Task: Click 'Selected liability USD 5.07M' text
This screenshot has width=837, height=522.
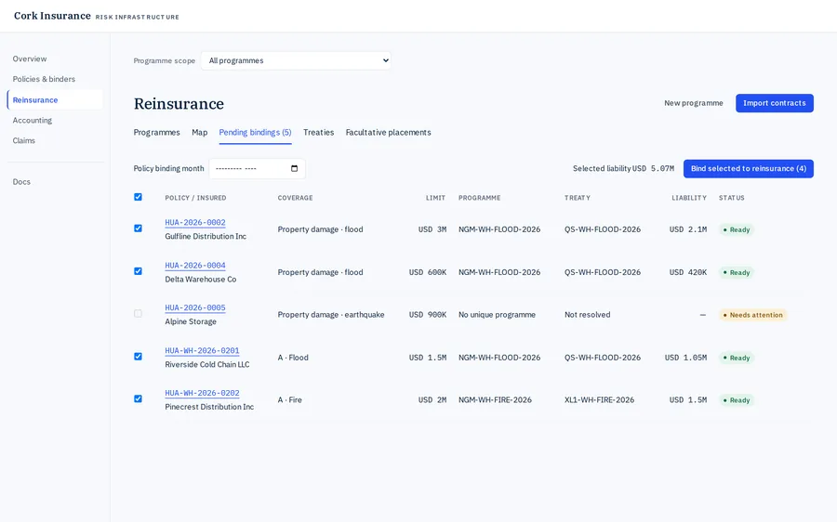Action: click(x=623, y=168)
